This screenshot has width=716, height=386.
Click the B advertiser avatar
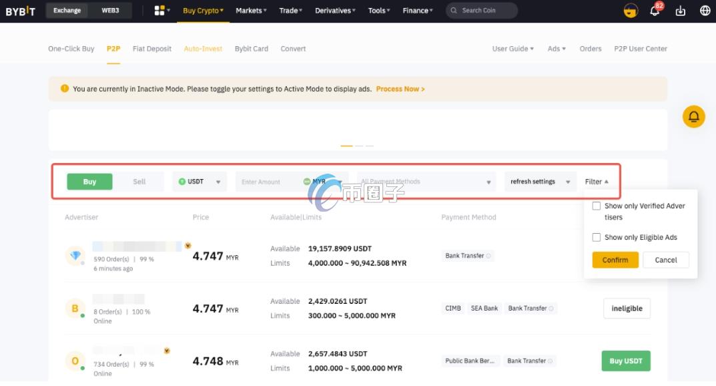point(75,309)
